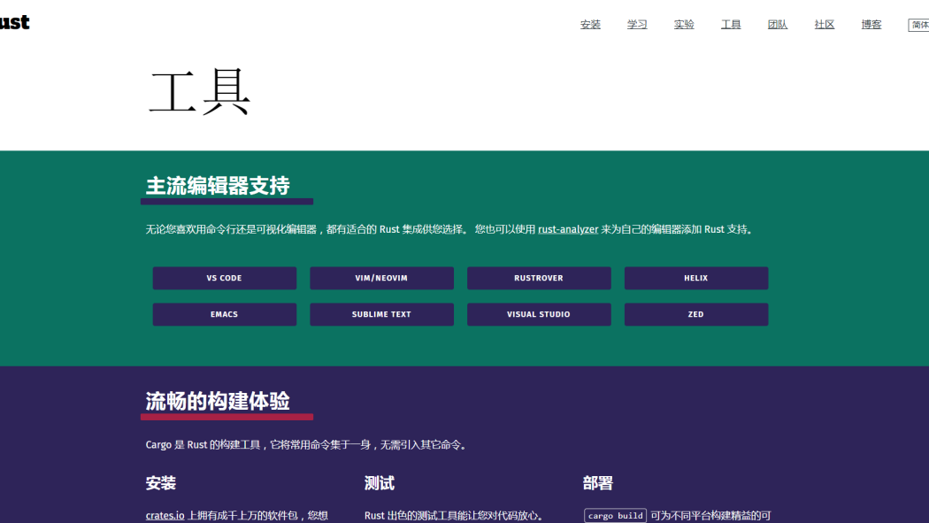The height and width of the screenshot is (523, 929).
Task: Click the 工具 page title
Action: tap(199, 92)
